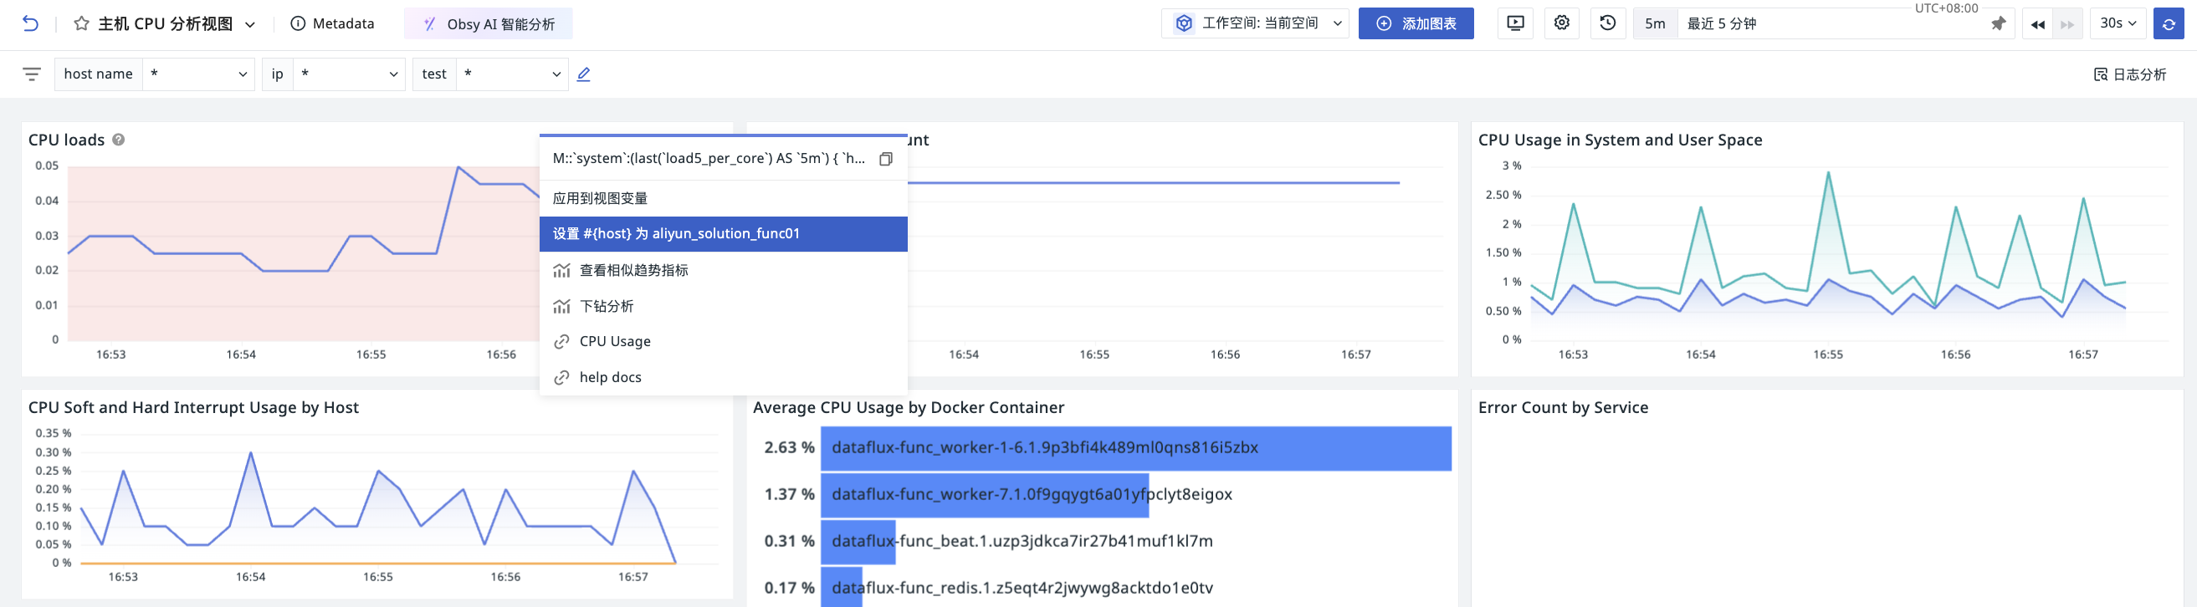Step time range backward with rewind icon
The height and width of the screenshot is (607, 2197).
[x=2037, y=25]
